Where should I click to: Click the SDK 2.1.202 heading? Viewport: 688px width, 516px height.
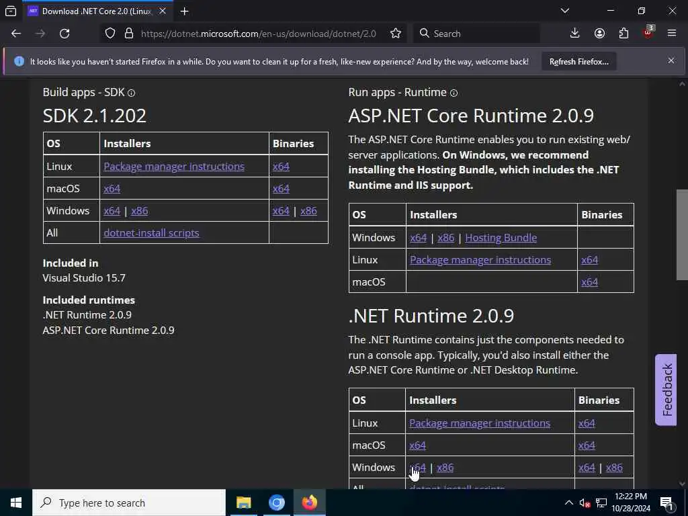pos(94,116)
